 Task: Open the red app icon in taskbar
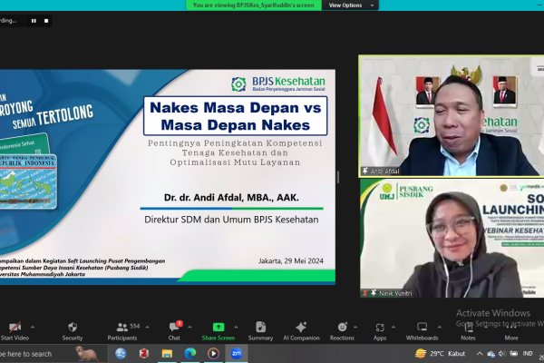click(x=143, y=354)
